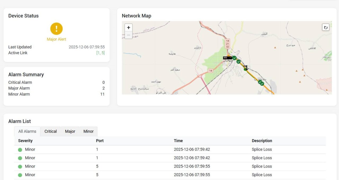Image resolution: width=339 pixels, height=180 pixels.
Task: Click the green severity dot of first alarm
Action: coord(20,150)
